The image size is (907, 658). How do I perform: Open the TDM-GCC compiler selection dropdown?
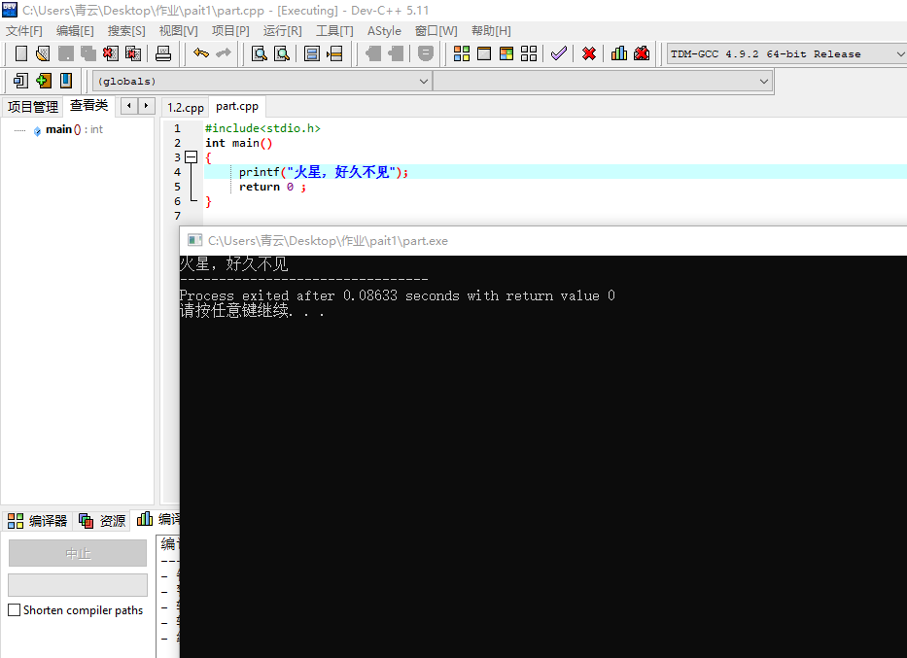(897, 54)
